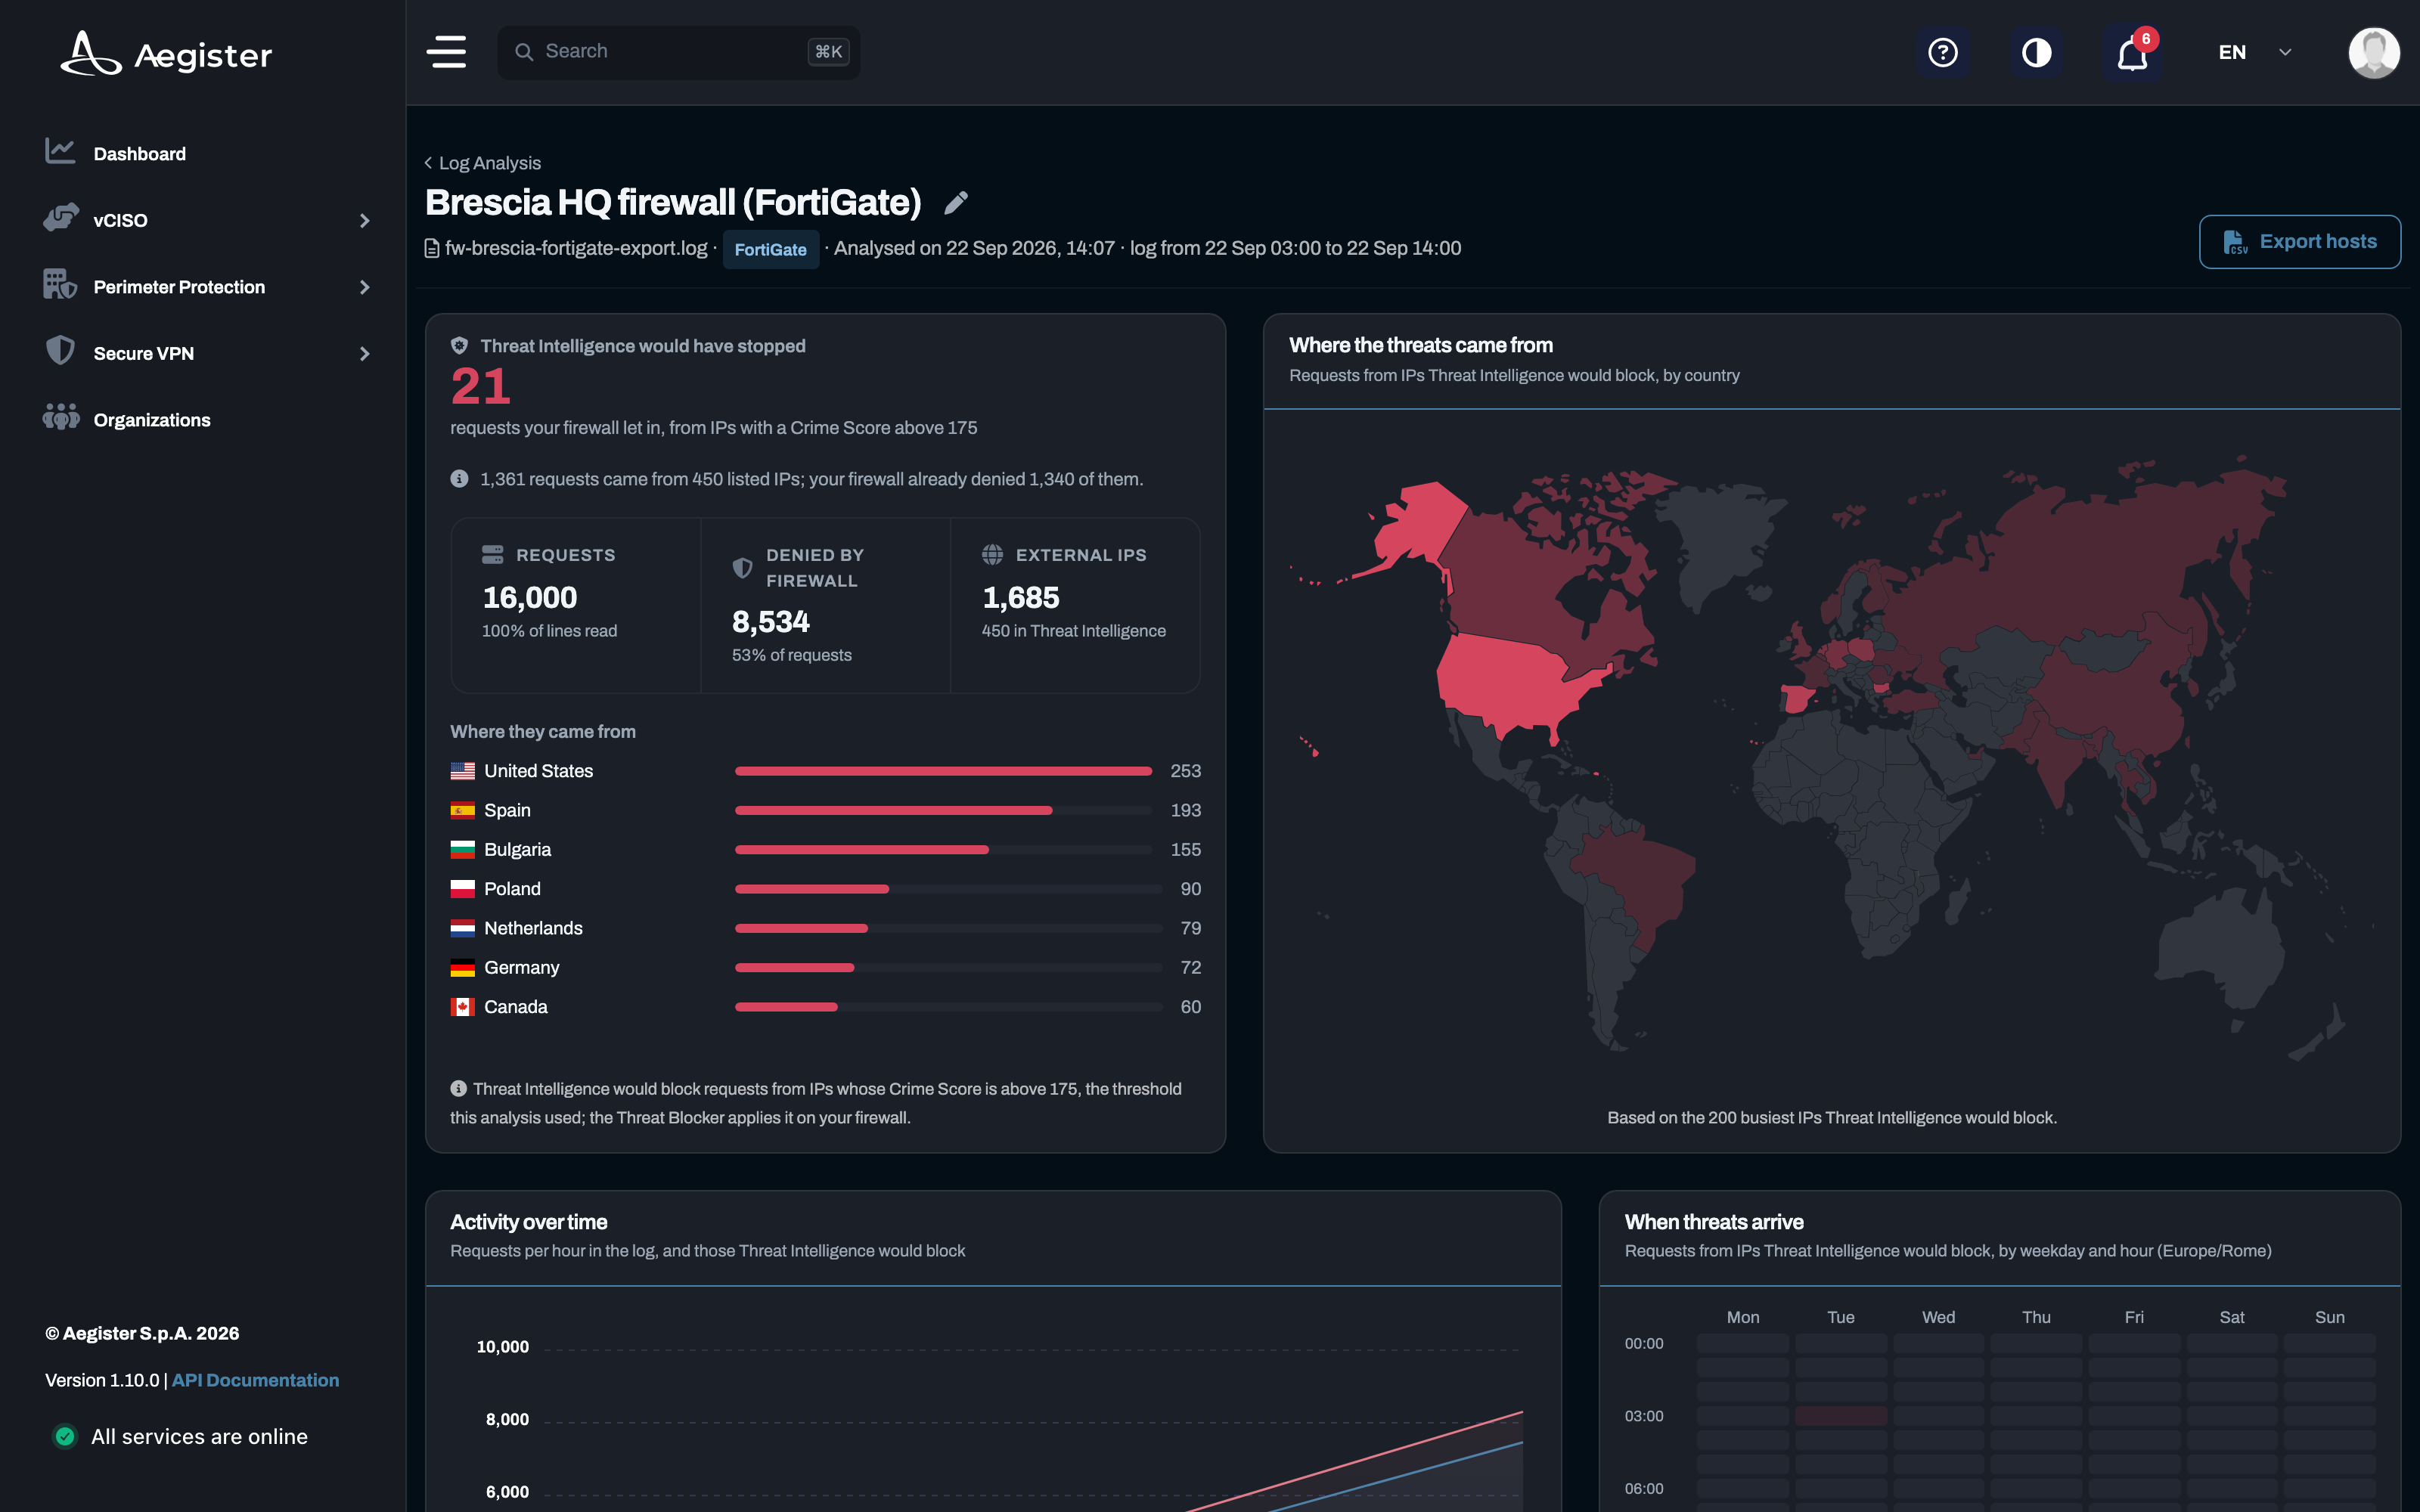The width and height of the screenshot is (2420, 1512).
Task: Click the Perimeter Protection building icon
Action: tap(60, 285)
